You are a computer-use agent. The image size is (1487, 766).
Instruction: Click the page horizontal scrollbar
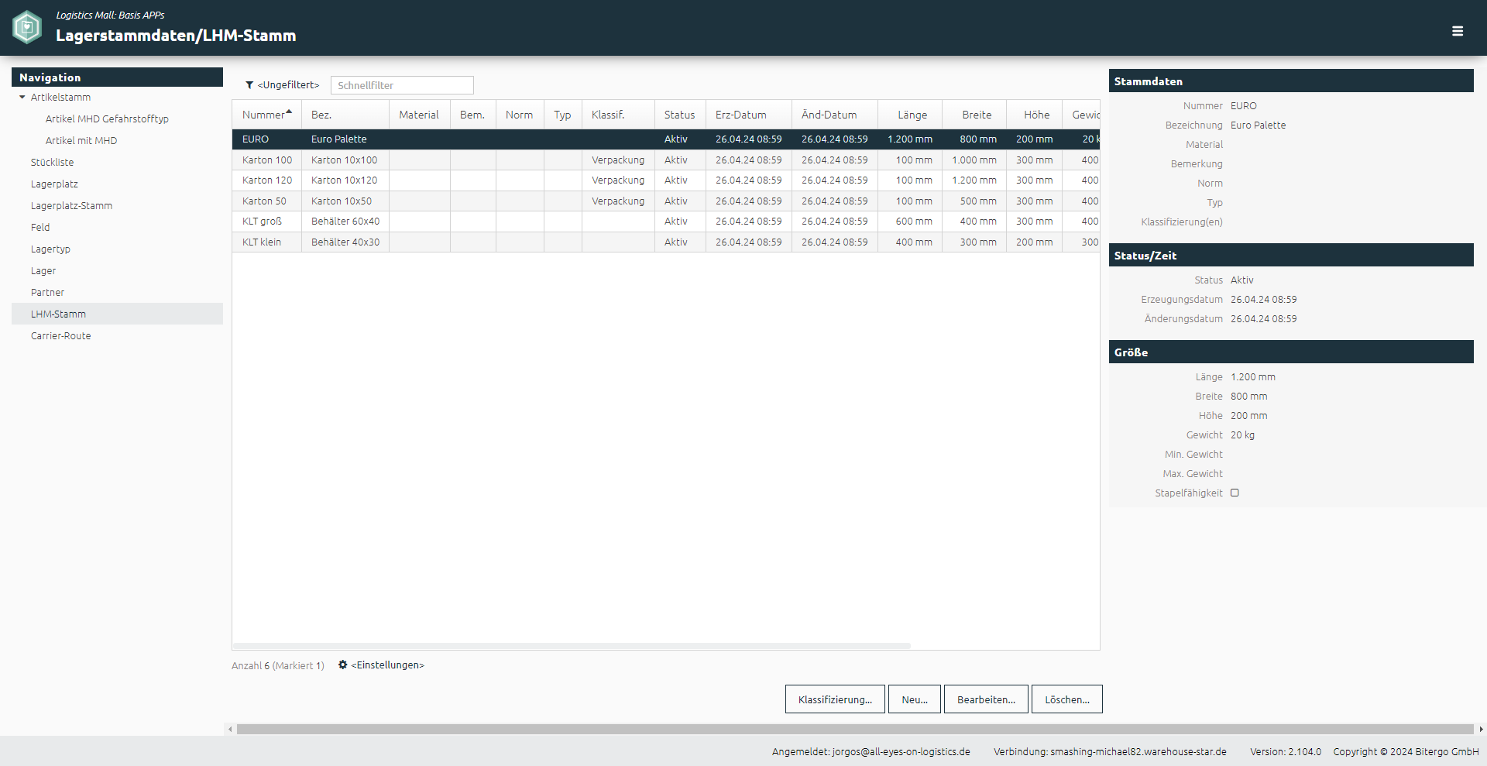(x=855, y=729)
